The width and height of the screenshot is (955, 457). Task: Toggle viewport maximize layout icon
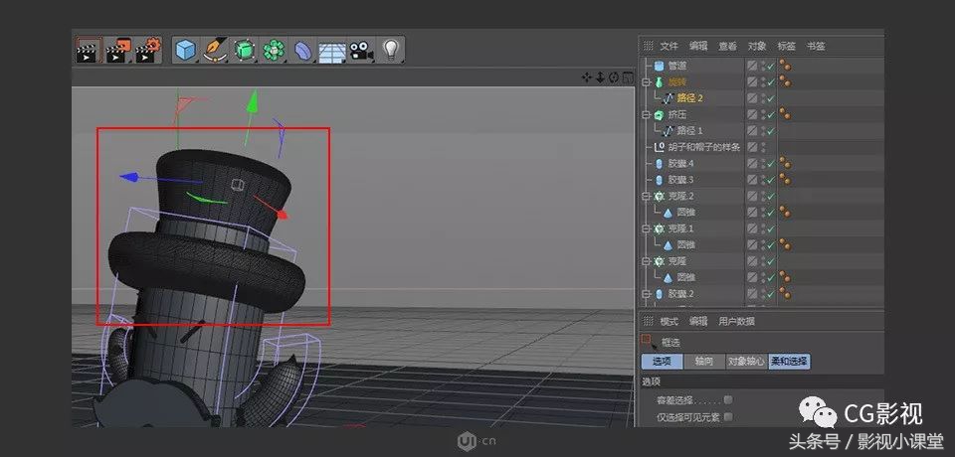point(628,77)
